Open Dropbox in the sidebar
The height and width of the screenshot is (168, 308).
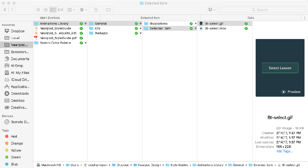pyautogui.click(x=16, y=31)
